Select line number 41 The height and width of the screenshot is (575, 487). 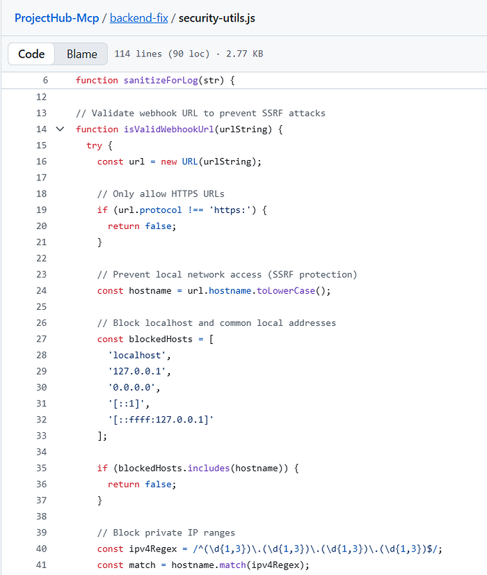click(x=42, y=565)
